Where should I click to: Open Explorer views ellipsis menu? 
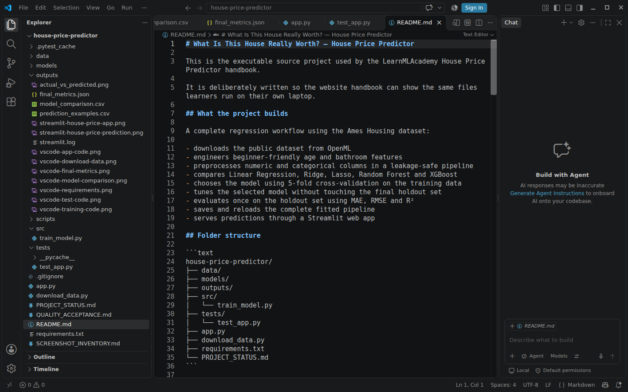(145, 23)
